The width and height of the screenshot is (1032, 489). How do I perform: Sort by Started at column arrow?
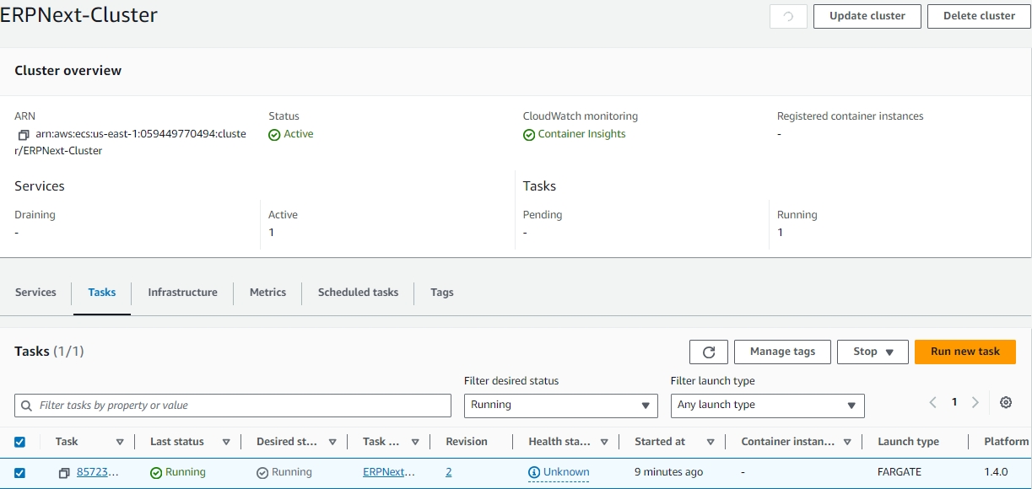tap(711, 442)
